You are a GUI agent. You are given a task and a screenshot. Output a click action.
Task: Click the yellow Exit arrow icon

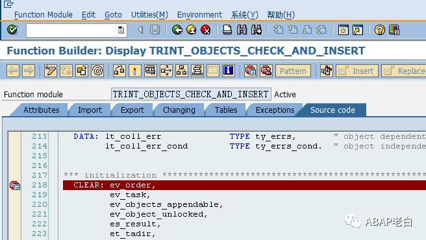192,30
